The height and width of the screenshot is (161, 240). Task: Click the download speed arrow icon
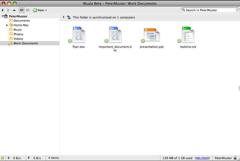click(x=29, y=158)
